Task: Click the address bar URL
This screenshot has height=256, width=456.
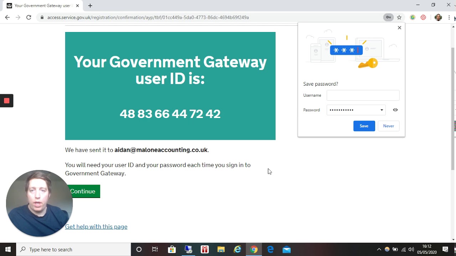Action: tap(148, 17)
